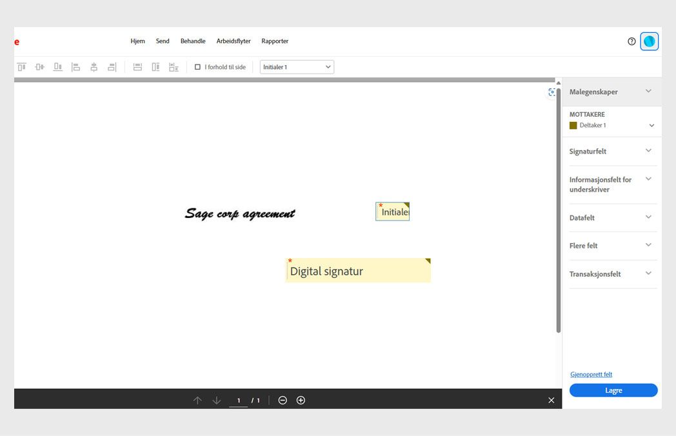
Task: Open the Behandle menu
Action: tap(193, 41)
